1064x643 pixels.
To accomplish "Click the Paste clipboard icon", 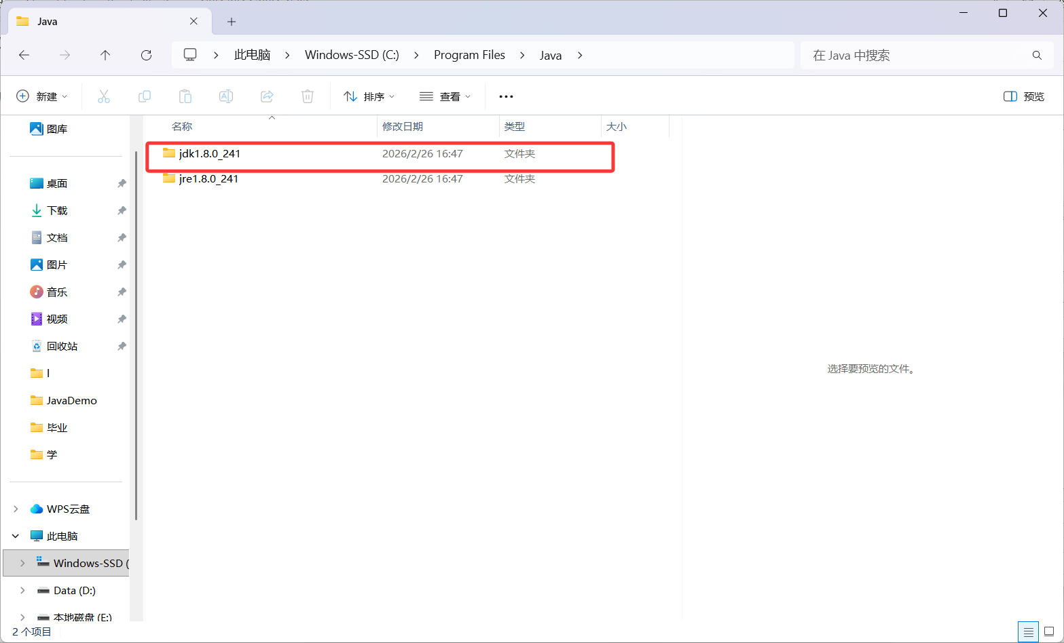I will [x=185, y=96].
